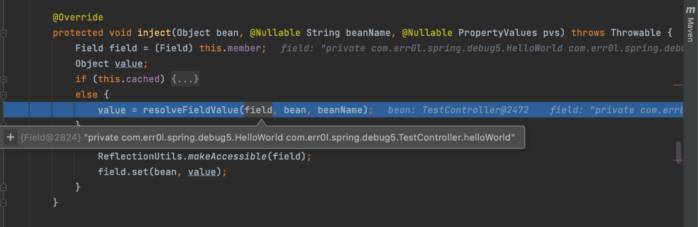Click the tooltip's private HelloWorld field value text

(299, 138)
